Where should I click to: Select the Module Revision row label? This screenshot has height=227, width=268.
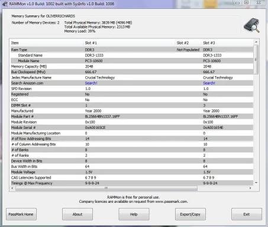coord(24,122)
